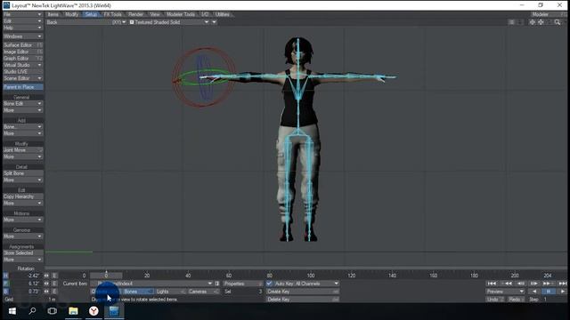Viewport: 570px width, 320px height.
Task: Expand the Bone Edit dropdown
Action: 23,103
